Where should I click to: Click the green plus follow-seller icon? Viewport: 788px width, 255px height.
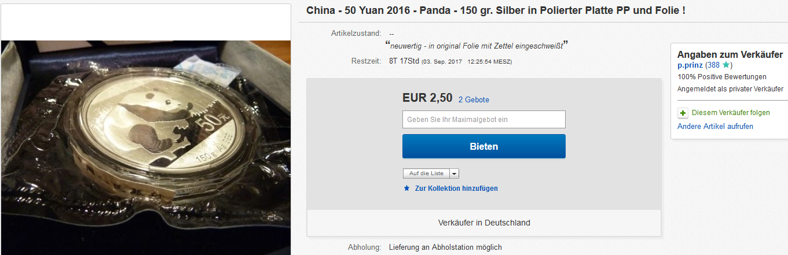click(683, 113)
